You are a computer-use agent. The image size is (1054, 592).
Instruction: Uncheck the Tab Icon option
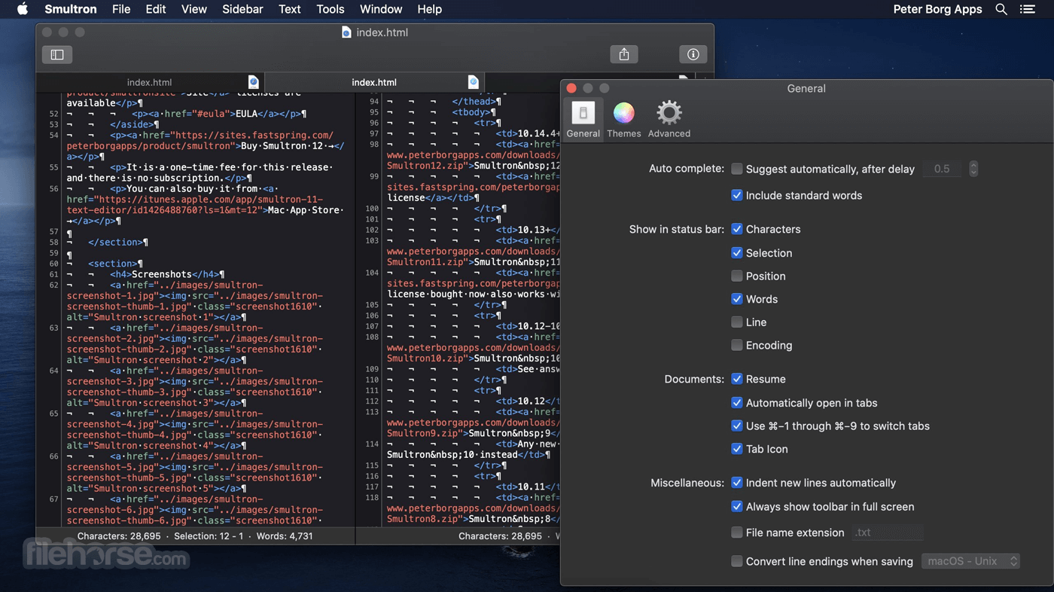(x=737, y=449)
